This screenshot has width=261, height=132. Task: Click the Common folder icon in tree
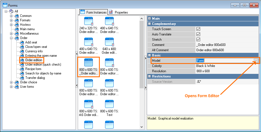click(16, 16)
